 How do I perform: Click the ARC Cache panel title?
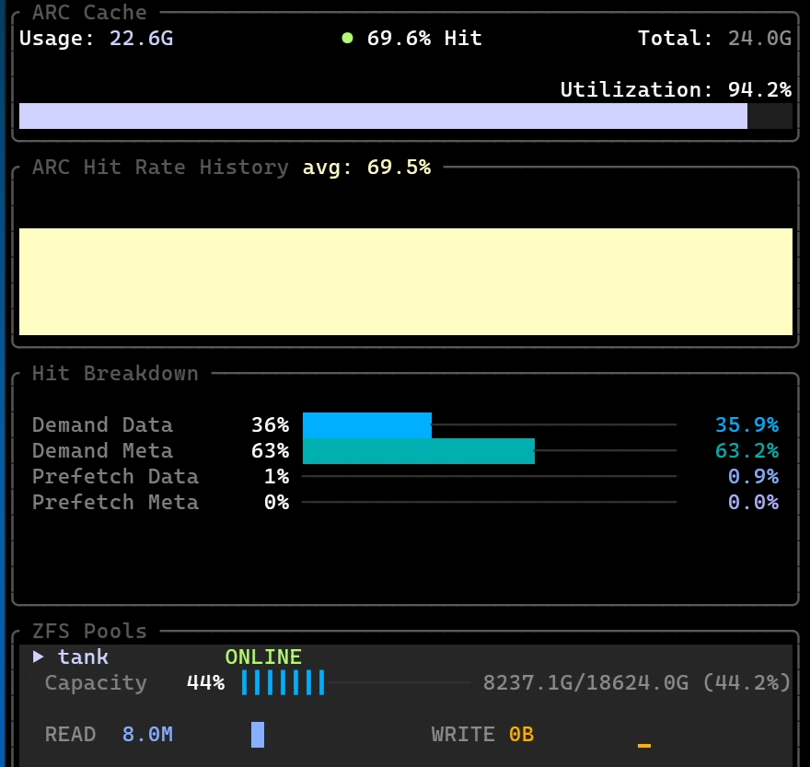[89, 12]
